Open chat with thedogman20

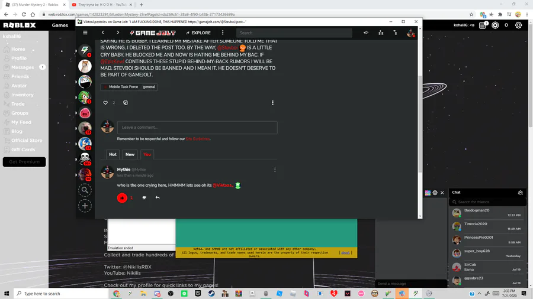click(487, 213)
